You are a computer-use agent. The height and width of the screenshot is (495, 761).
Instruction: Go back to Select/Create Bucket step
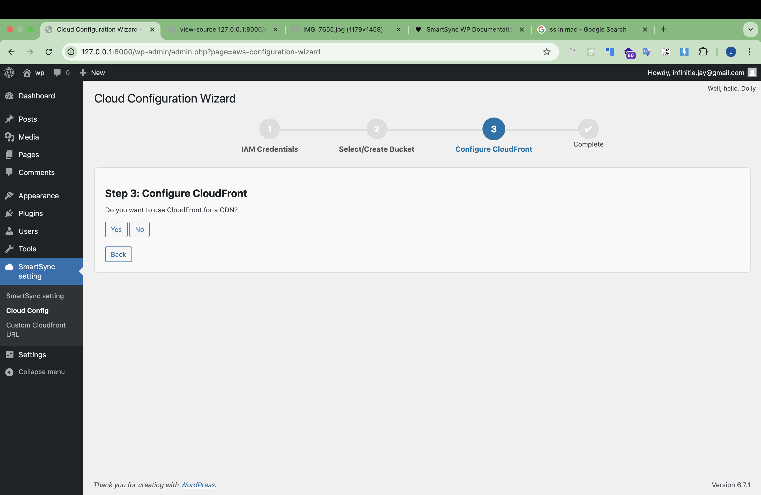pos(118,254)
